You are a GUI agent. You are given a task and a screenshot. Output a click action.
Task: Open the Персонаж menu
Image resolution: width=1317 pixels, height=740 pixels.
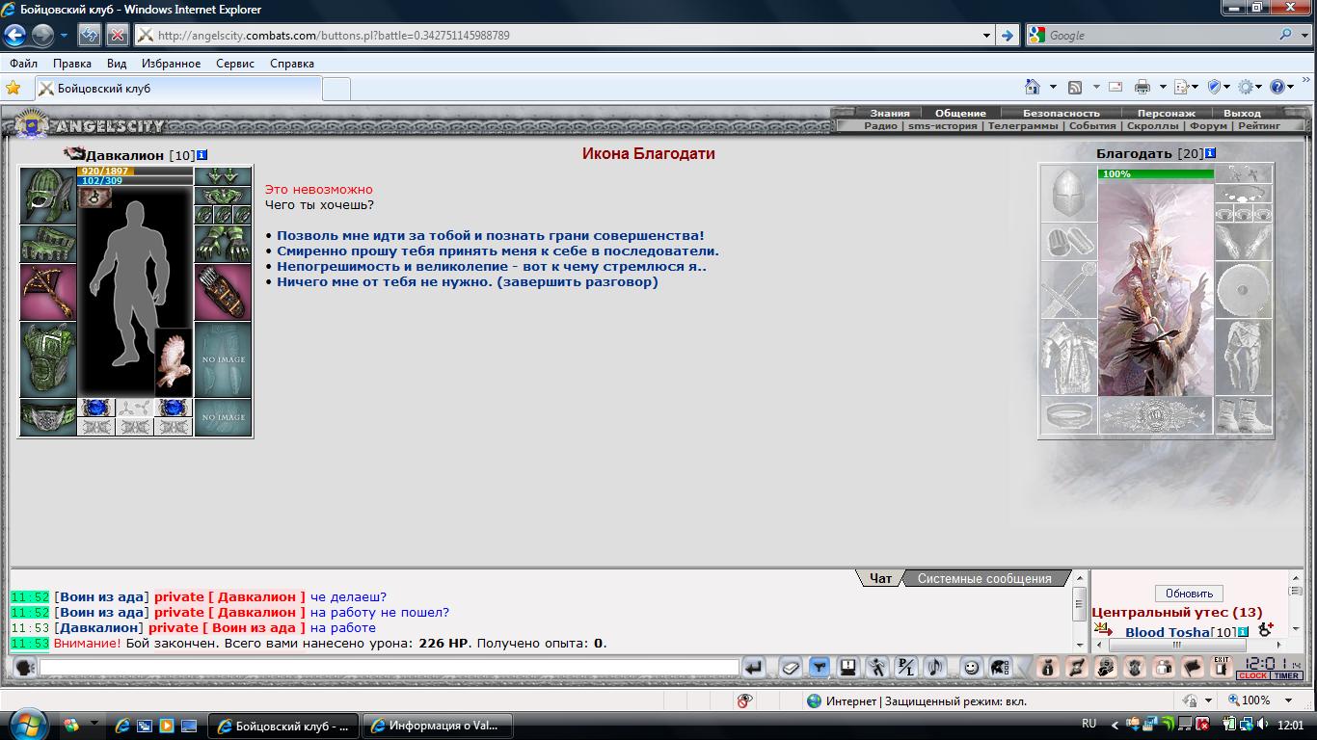pos(1166,113)
